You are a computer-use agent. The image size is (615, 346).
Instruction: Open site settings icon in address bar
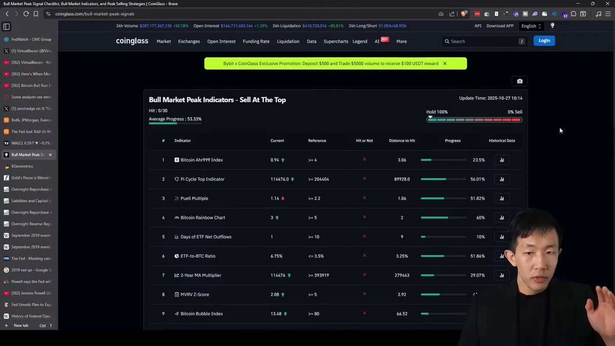tap(48, 14)
